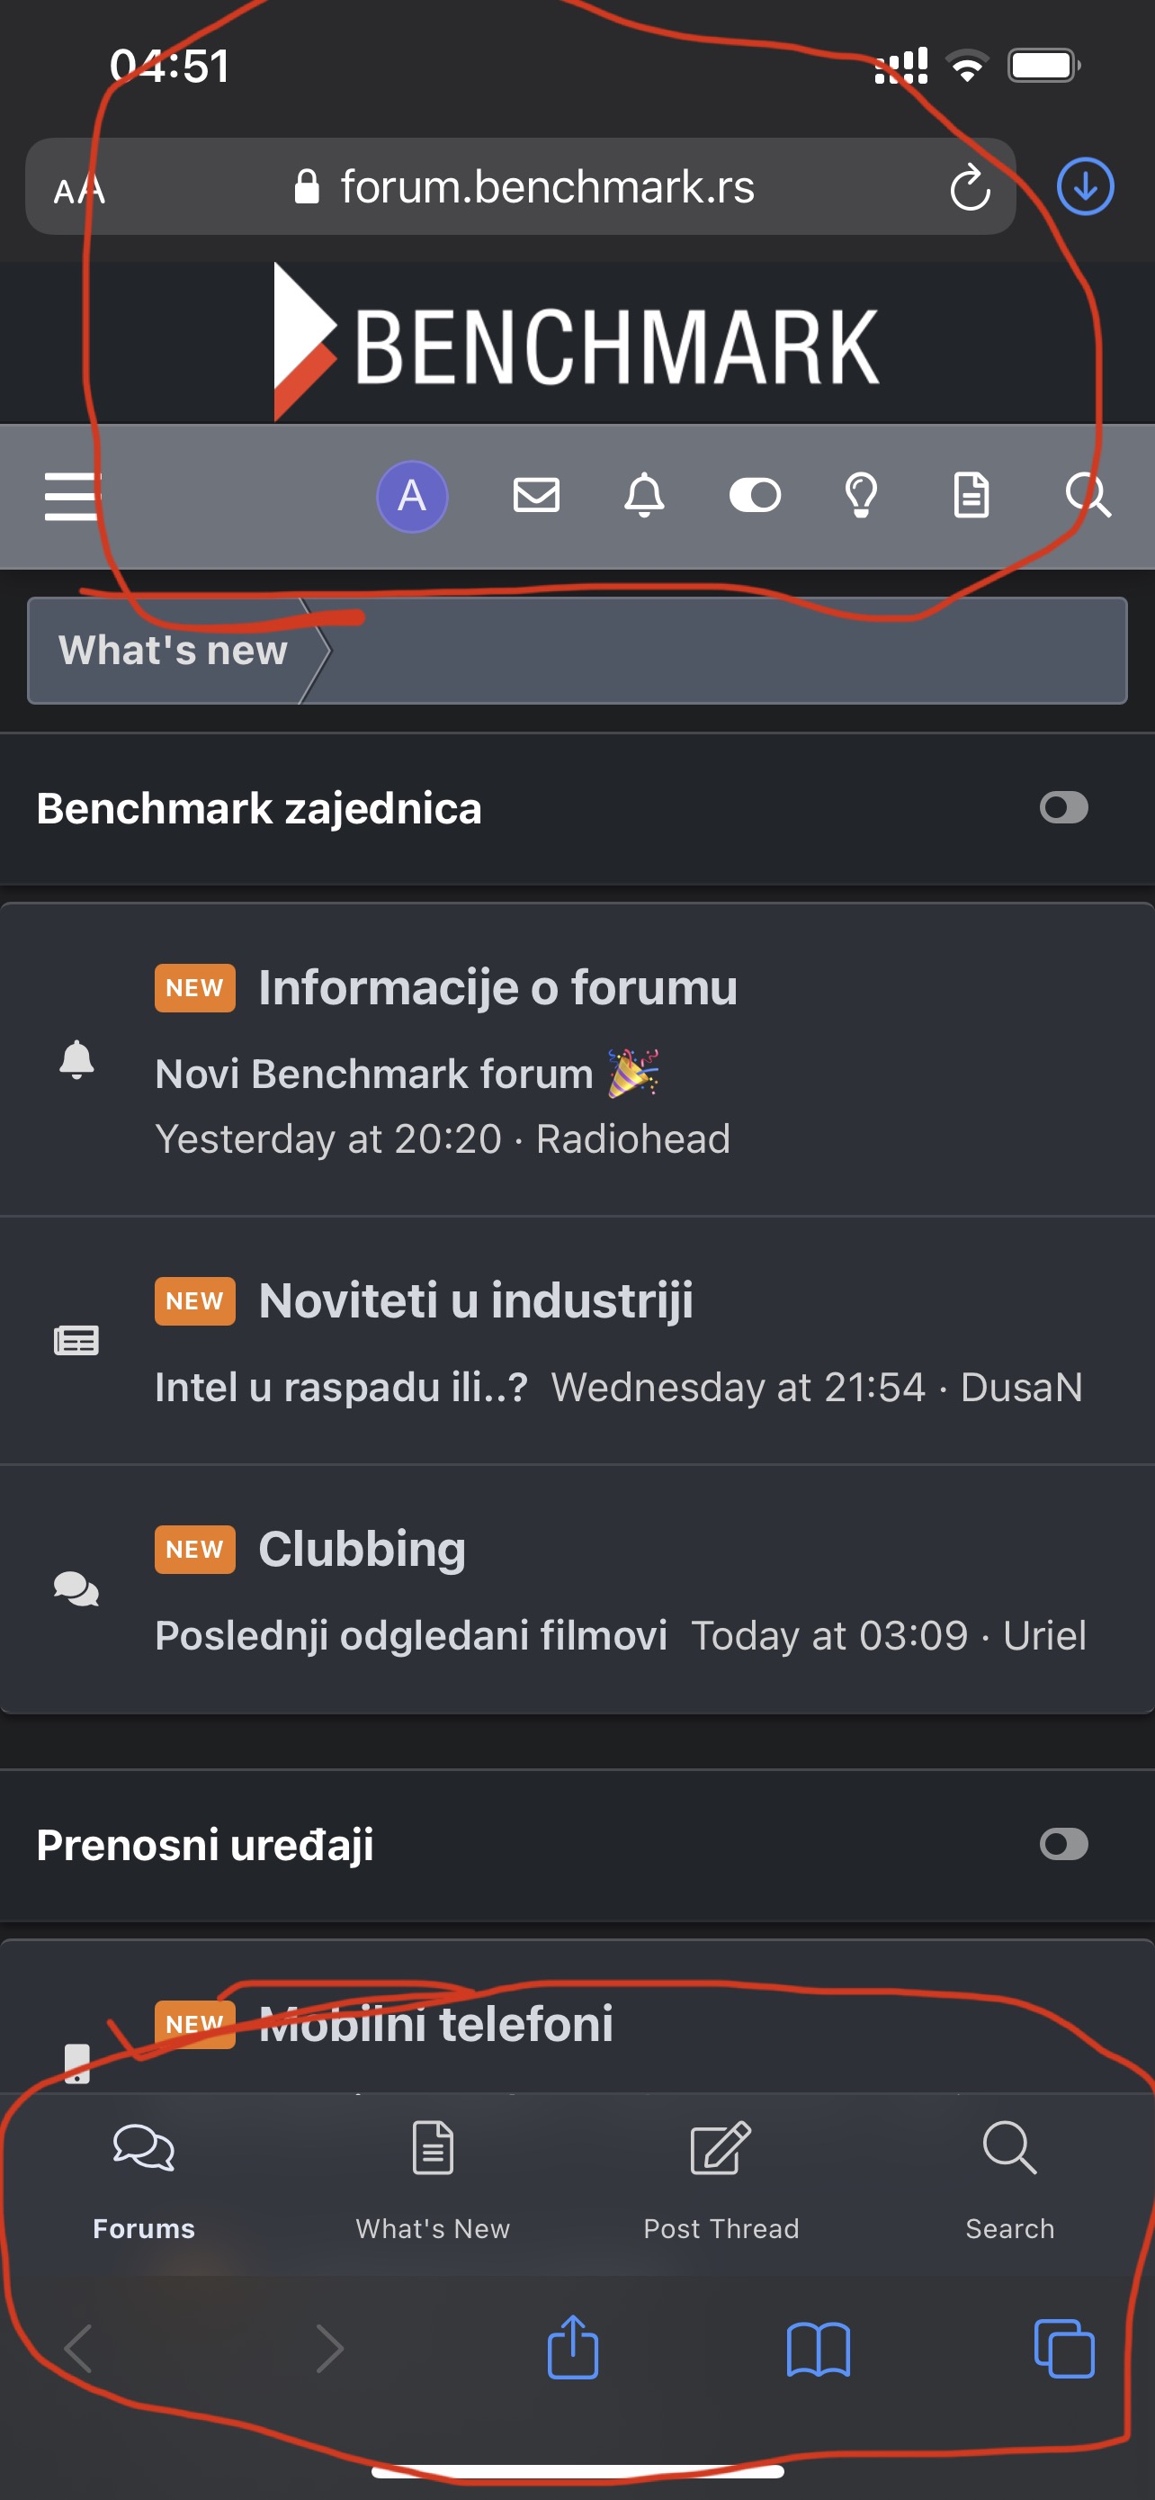Screen dimensions: 1155x2500
Task: Collapse the Benchmark zajednica category toggle
Action: coord(1064,807)
